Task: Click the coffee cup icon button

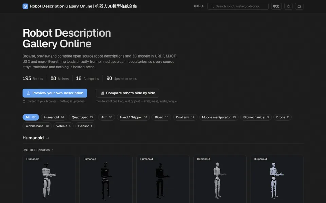Action: pos(299,6)
